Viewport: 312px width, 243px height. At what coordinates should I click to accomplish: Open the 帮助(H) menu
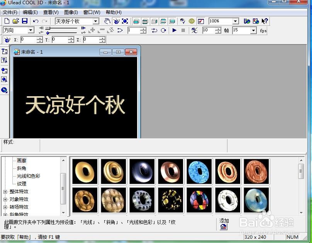[x=114, y=12]
